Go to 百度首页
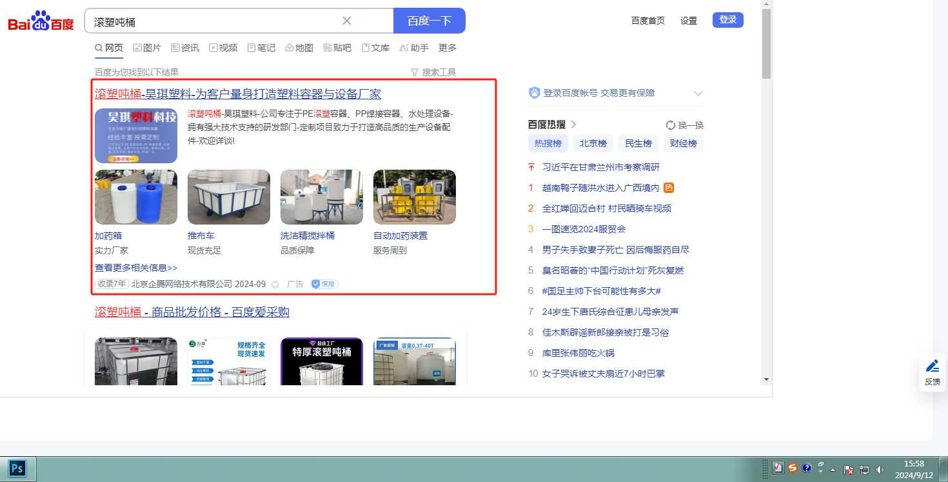The image size is (948, 482). pos(648,21)
